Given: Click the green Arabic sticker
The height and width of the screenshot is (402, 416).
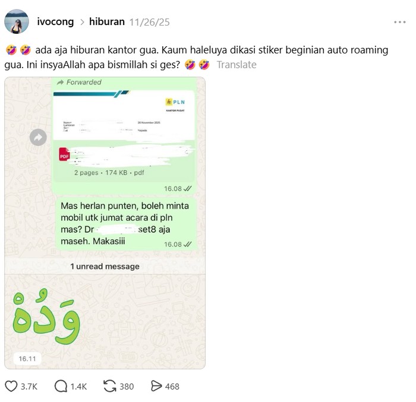Looking at the screenshot, I should point(46,316).
